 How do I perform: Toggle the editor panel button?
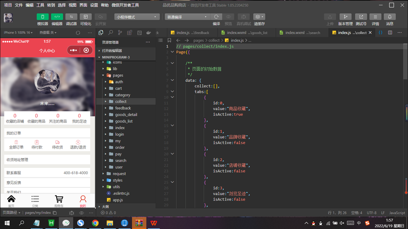pyautogui.click(x=57, y=17)
